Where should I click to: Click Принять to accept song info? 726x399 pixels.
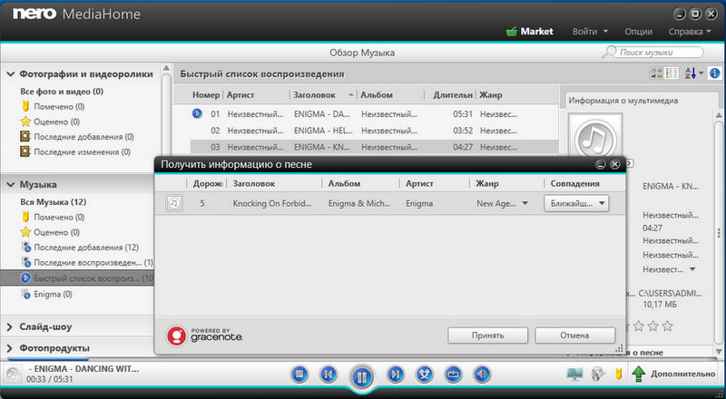pyautogui.click(x=487, y=336)
